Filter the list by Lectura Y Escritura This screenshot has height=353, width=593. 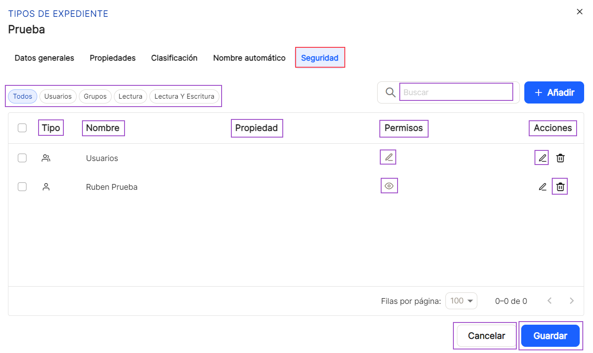coord(184,96)
